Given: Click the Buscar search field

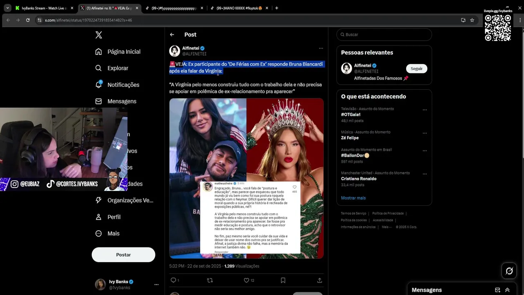Looking at the screenshot, I should [384, 34].
